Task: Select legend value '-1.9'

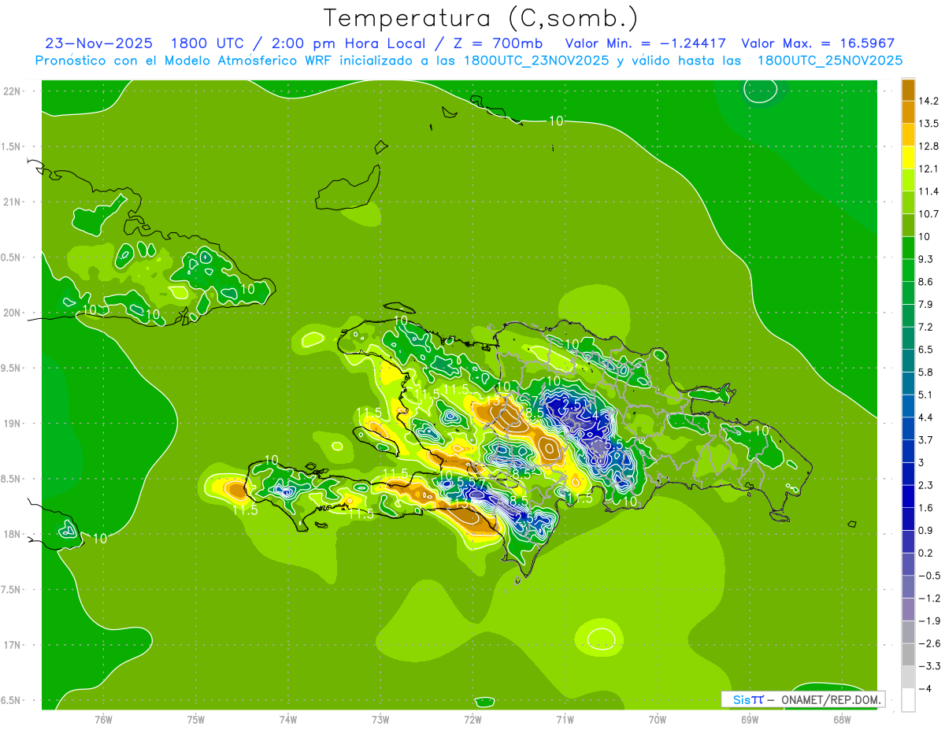Action: click(929, 621)
